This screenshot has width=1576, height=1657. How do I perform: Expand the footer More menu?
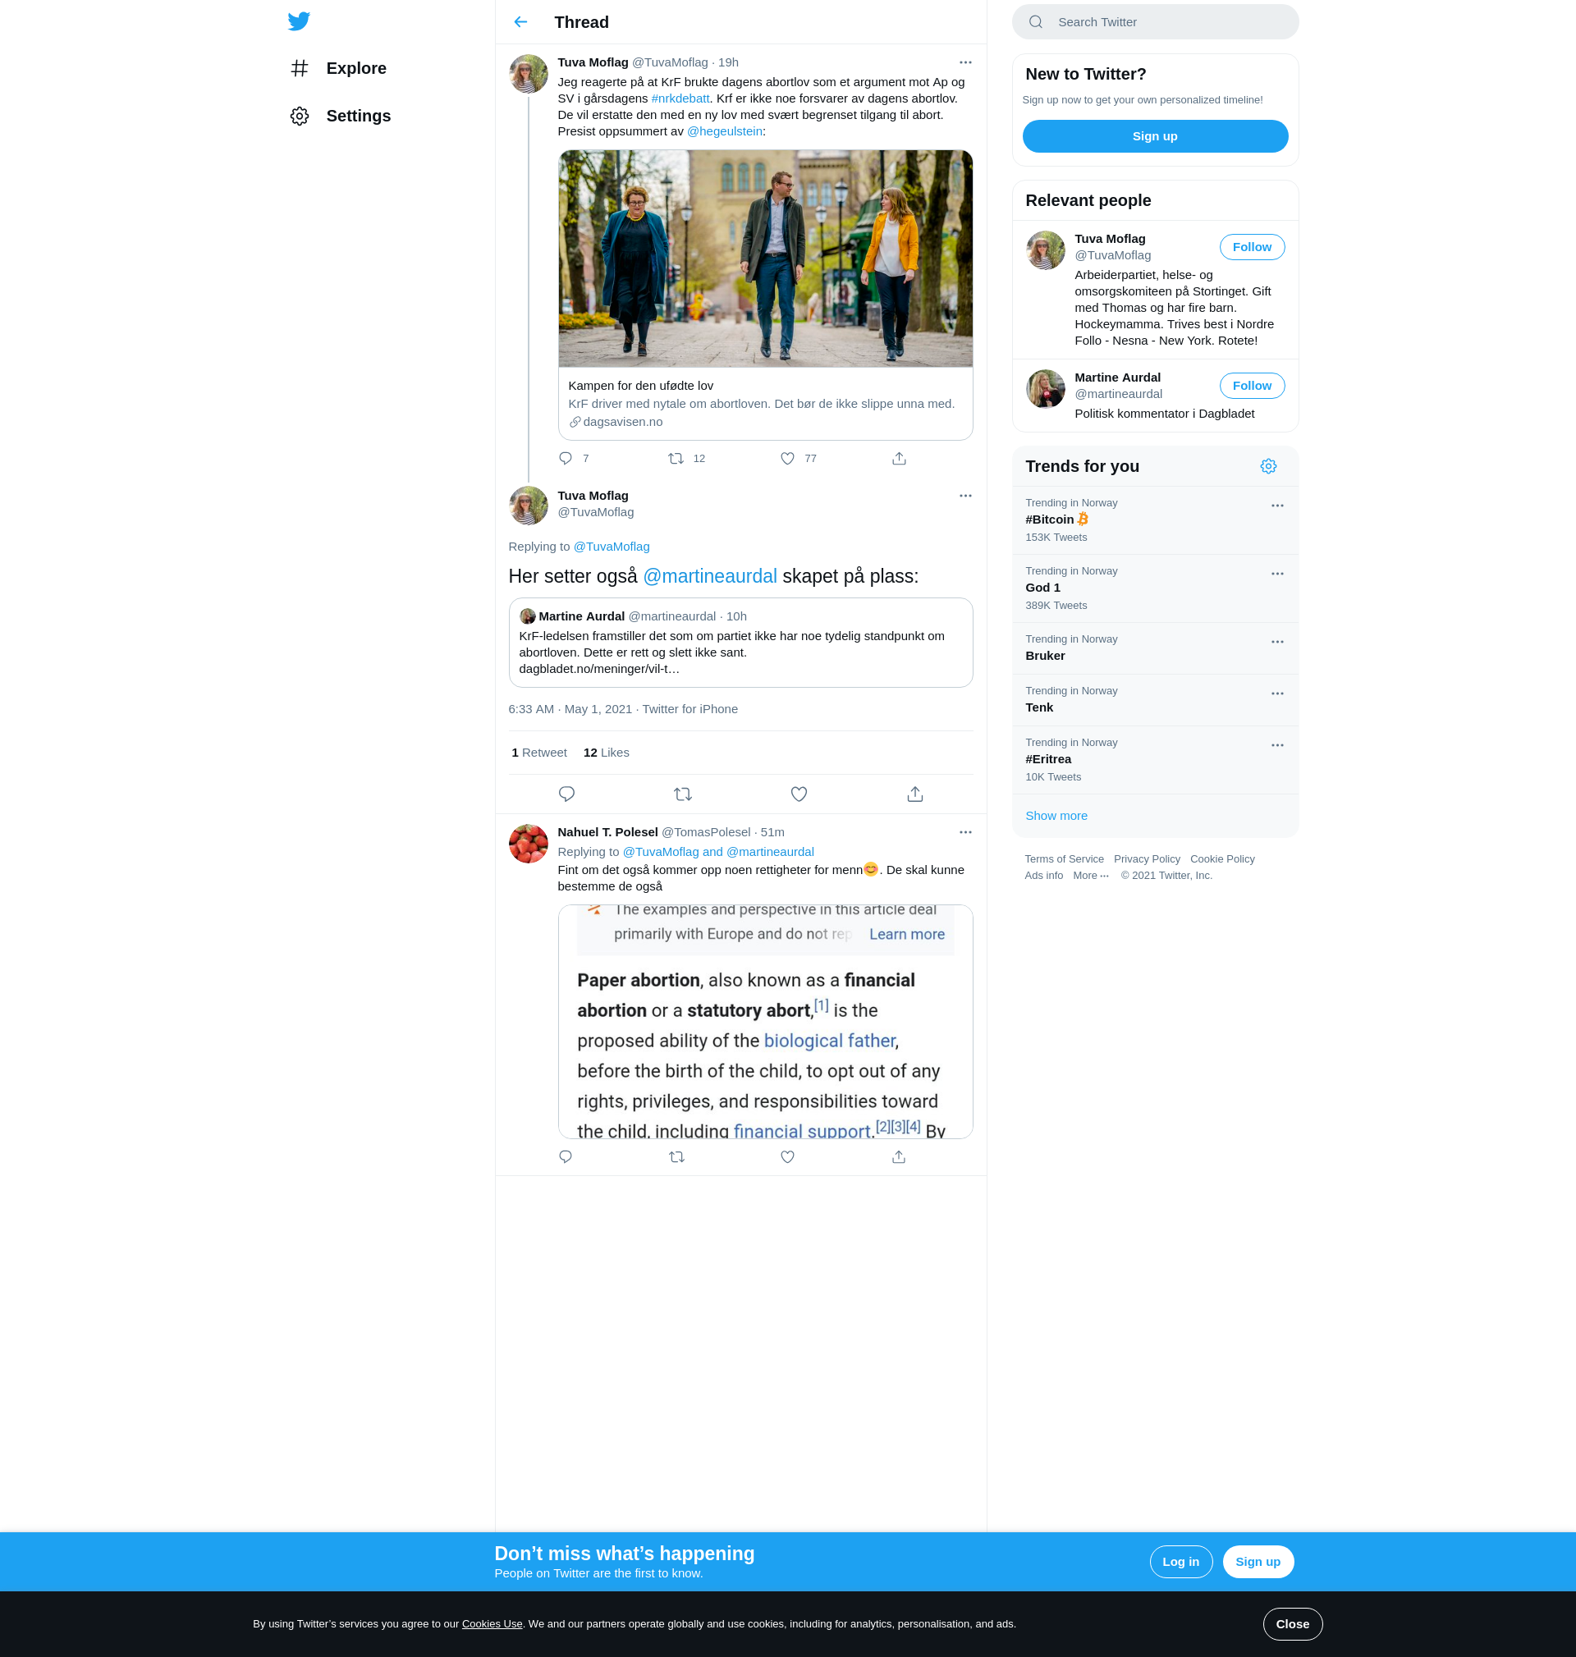coord(1090,875)
